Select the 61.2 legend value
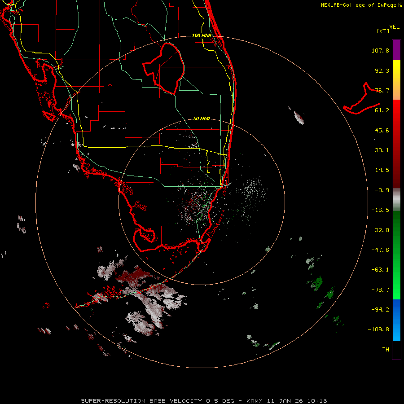404x404 pixels. click(x=382, y=110)
